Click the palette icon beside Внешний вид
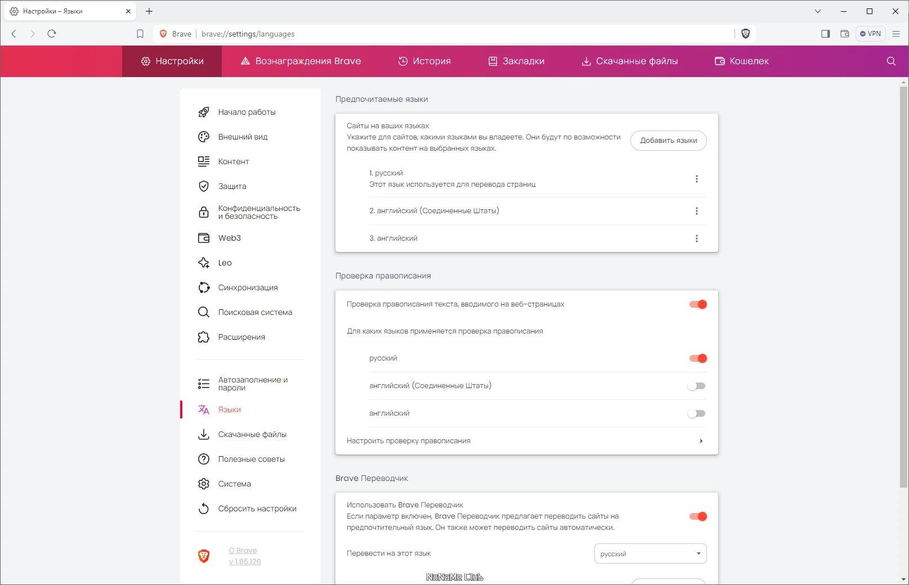Image resolution: width=909 pixels, height=585 pixels. pos(204,137)
